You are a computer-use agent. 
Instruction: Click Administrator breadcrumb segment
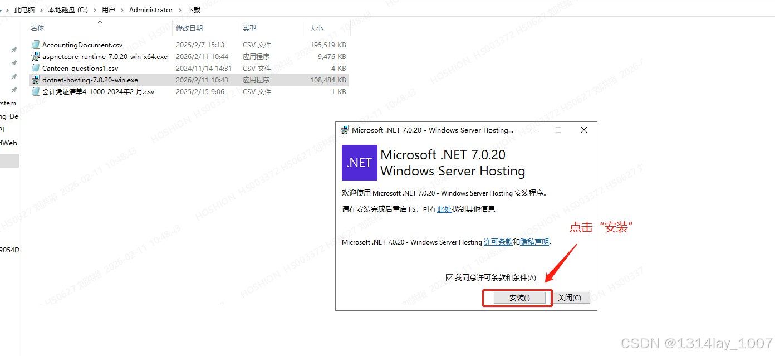[x=151, y=10]
